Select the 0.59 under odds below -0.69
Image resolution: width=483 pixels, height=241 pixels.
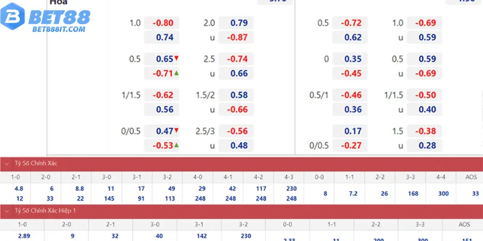[424, 37]
